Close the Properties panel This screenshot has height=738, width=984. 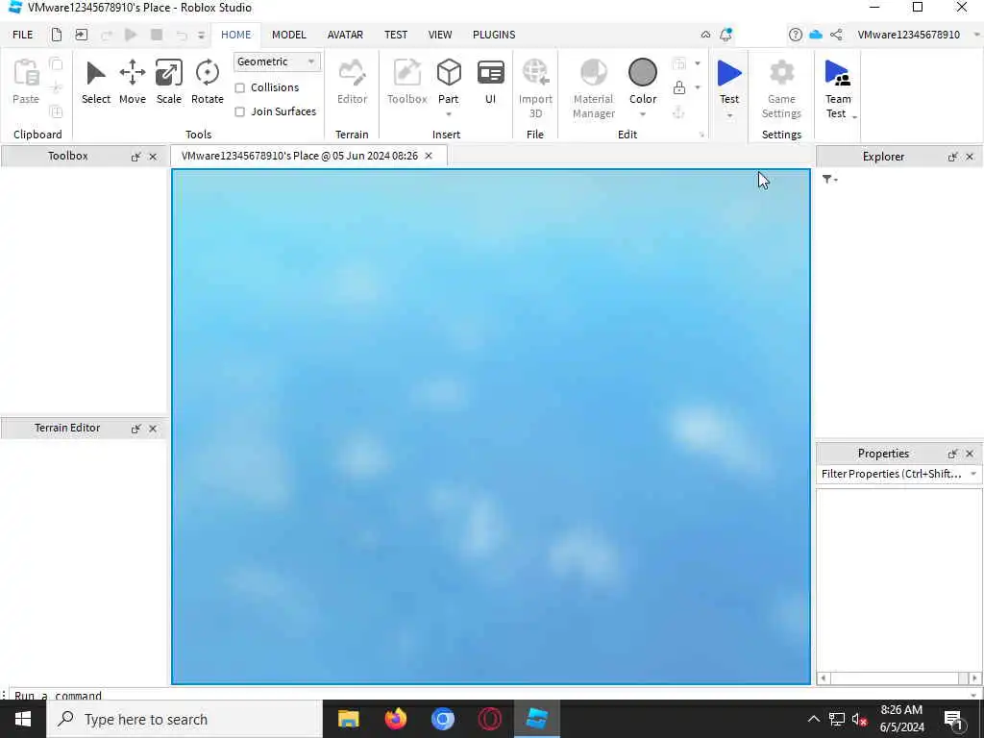(970, 454)
